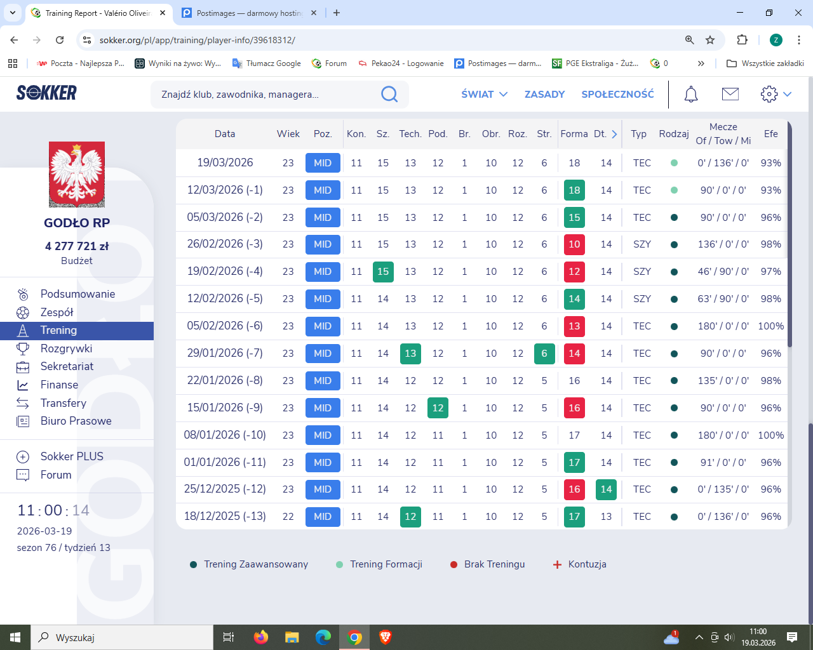Open the ZASADY menu item
The height and width of the screenshot is (650, 813).
pos(544,94)
